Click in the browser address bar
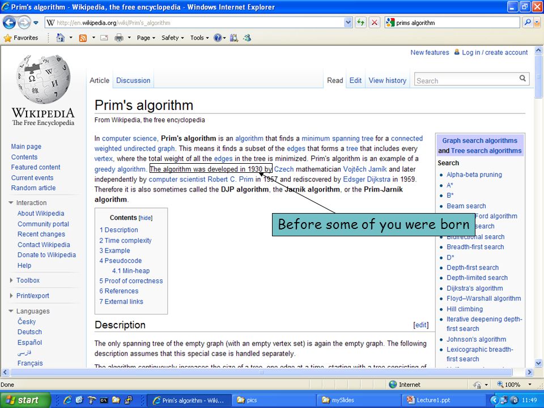 pos(194,23)
